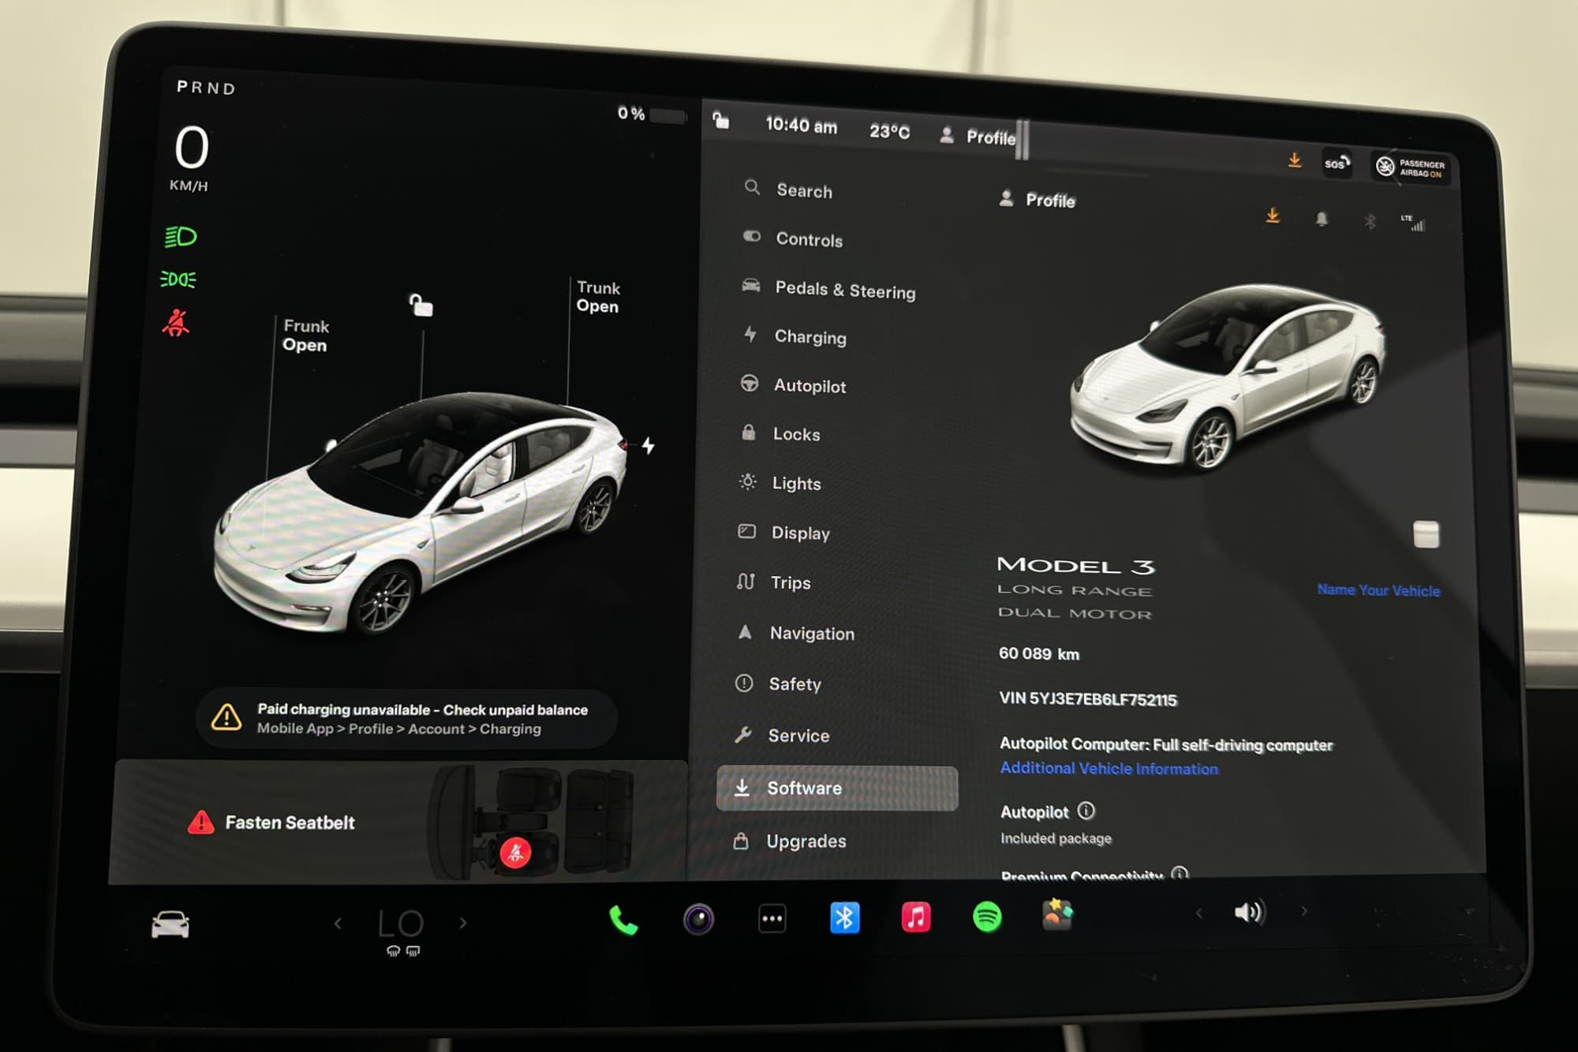Tap the VIN 5YJ3E7EB6LF752115 text

(x=1087, y=699)
